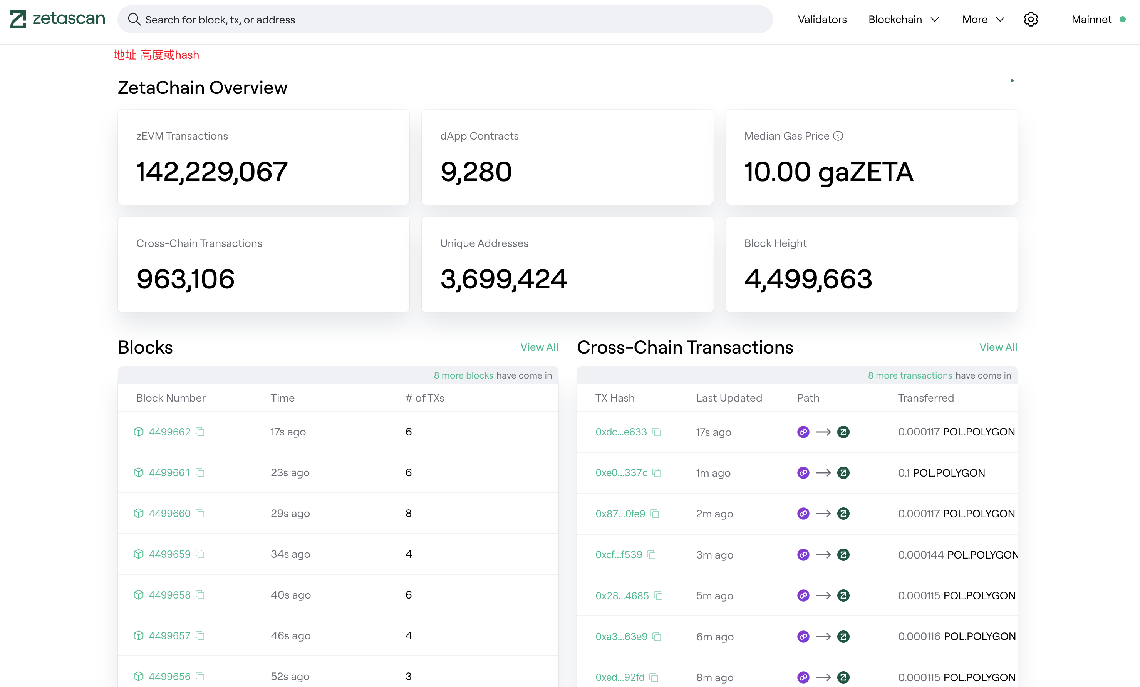Click Median Gas Price info icon
Screen dimensions: 1140x687
[x=838, y=136]
